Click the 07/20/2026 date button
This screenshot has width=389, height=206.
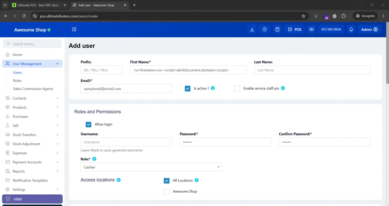pyautogui.click(x=331, y=29)
